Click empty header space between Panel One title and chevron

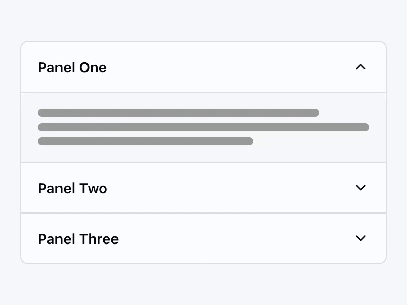point(229,67)
